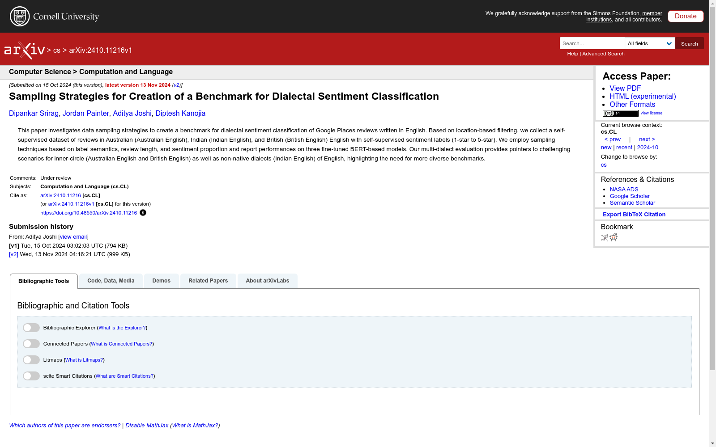Open the Code, Data, Media tab

[x=111, y=281]
